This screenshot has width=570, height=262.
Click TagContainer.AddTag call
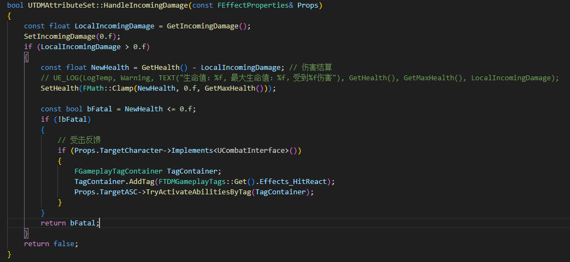tap(114, 181)
